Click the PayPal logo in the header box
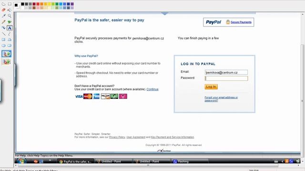Screen dimensions: 305x171 click(x=213, y=22)
